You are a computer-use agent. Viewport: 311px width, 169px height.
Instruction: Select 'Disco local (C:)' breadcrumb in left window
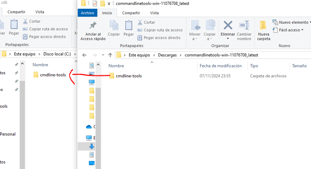[57, 54]
